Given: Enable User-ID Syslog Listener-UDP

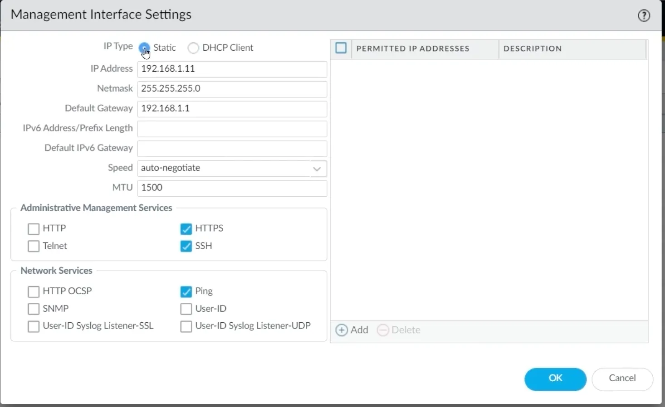Looking at the screenshot, I should pyautogui.click(x=186, y=326).
